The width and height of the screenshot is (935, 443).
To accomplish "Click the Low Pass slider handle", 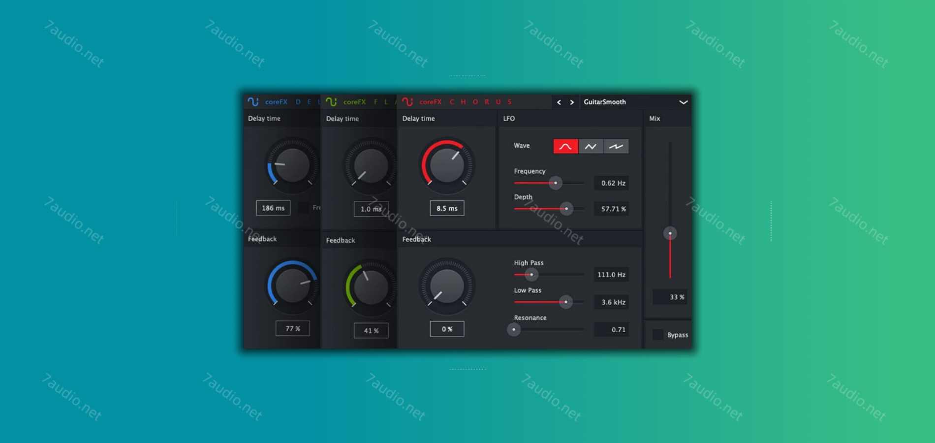I will 566,302.
